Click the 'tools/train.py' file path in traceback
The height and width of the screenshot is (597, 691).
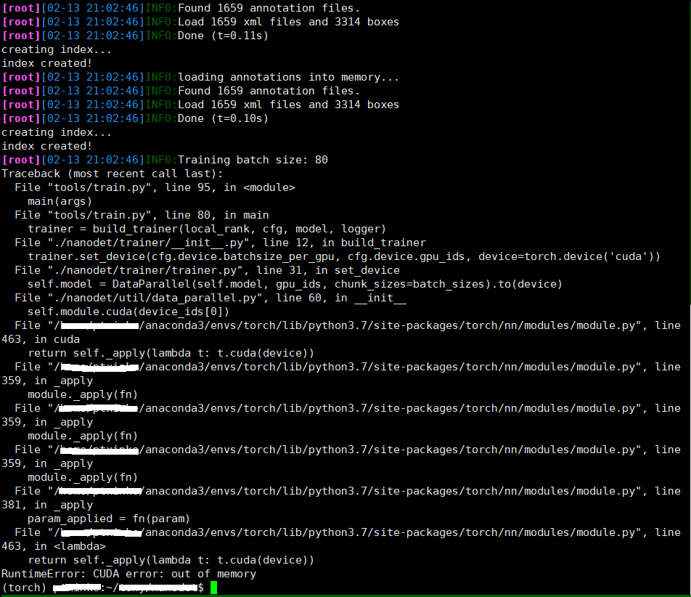click(x=79, y=187)
